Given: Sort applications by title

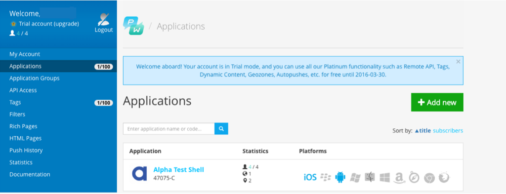Looking at the screenshot, I should tap(423, 130).
